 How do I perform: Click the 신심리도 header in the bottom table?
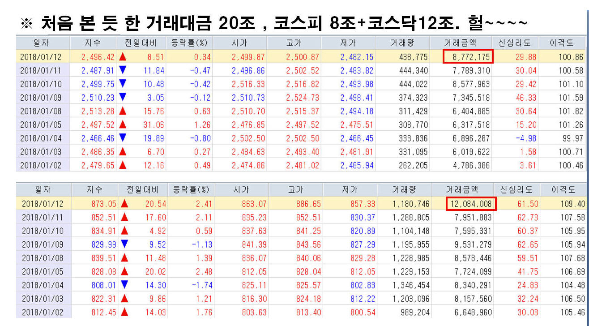pos(516,190)
